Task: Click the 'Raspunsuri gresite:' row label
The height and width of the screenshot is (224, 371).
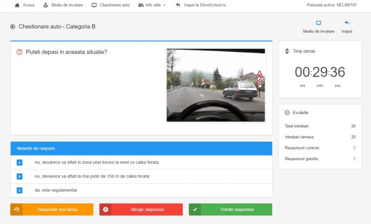Action: coord(302,159)
